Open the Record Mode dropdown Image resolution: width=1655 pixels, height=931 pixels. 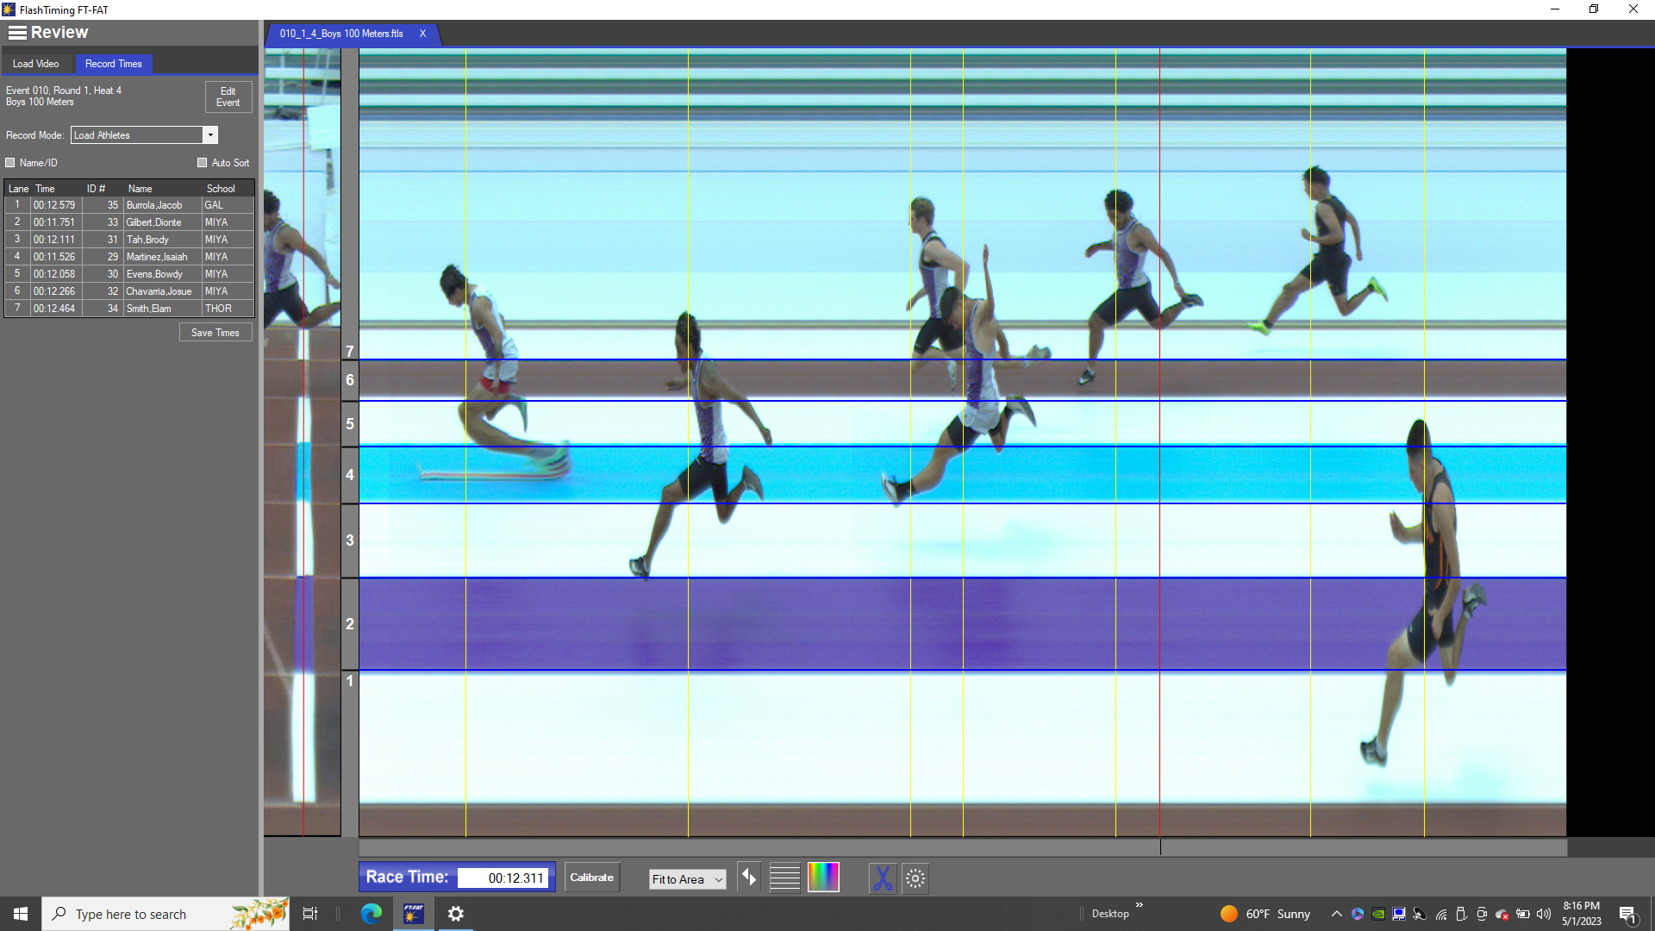(x=210, y=135)
